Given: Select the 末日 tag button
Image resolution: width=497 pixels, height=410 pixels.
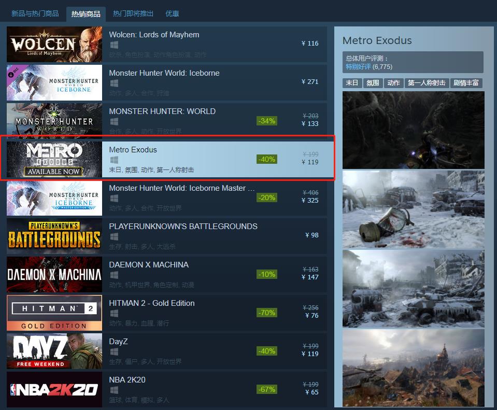Looking at the screenshot, I should coord(352,83).
